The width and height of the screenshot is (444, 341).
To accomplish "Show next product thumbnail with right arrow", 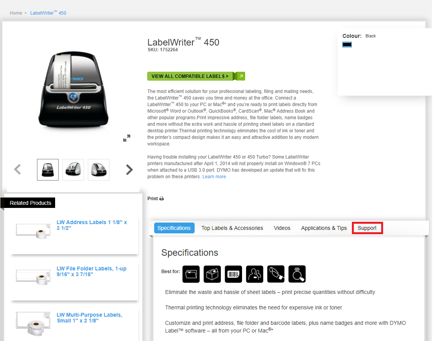I will click(x=129, y=170).
